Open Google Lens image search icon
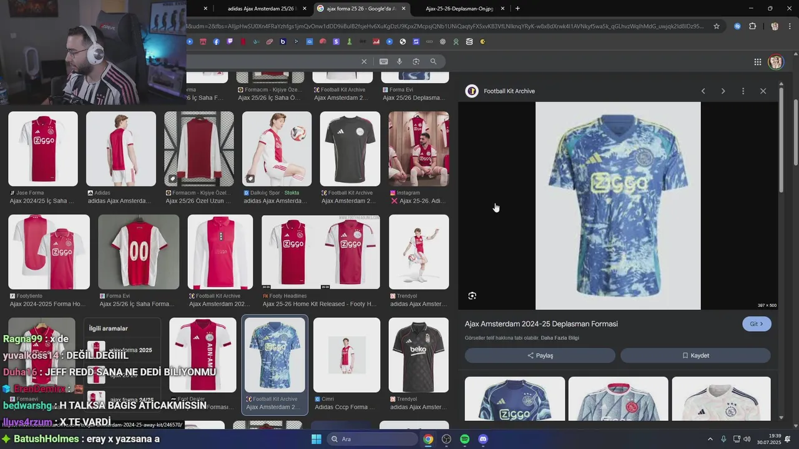The width and height of the screenshot is (799, 449). click(x=416, y=61)
